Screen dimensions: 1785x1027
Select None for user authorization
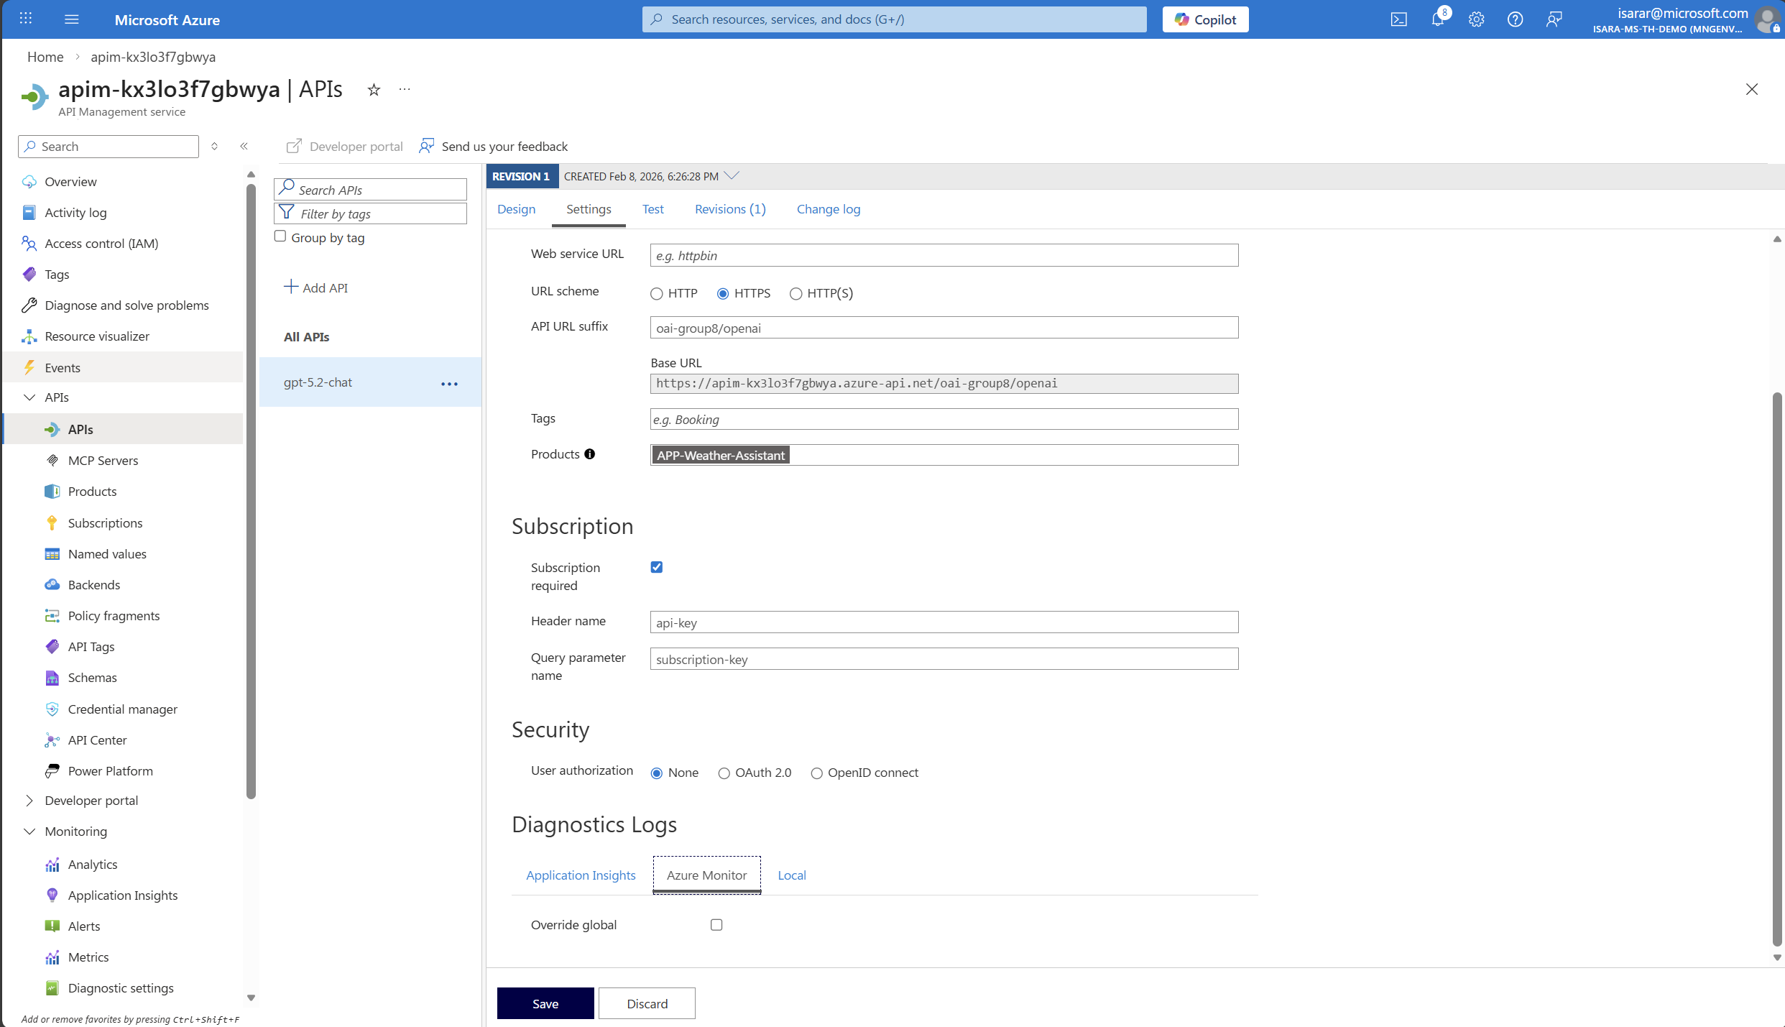click(x=657, y=773)
